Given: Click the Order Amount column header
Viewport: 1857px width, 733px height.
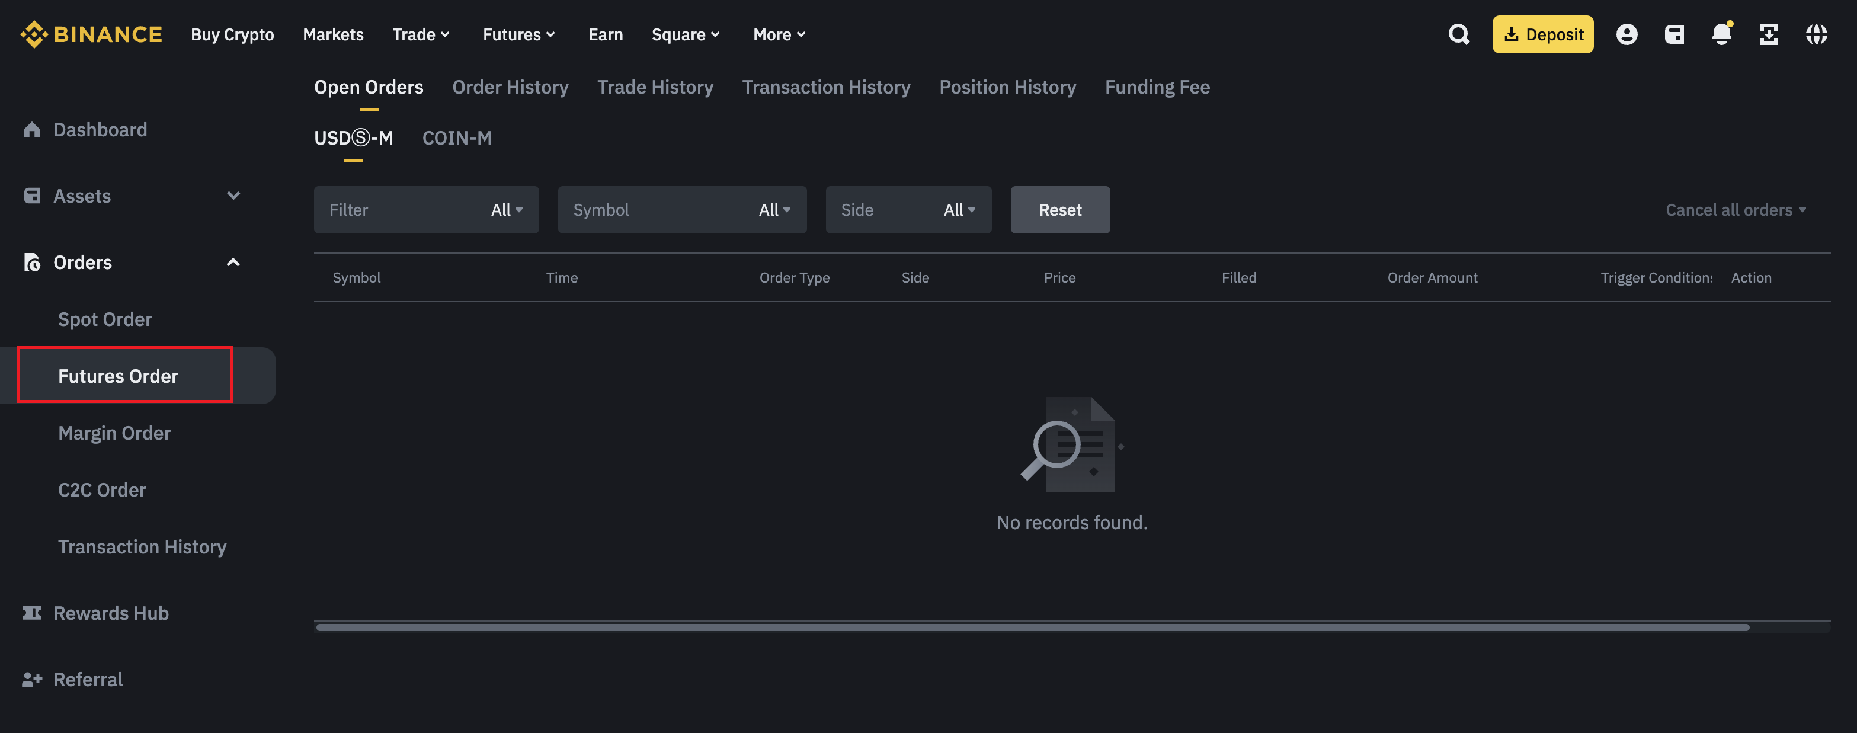Looking at the screenshot, I should tap(1432, 277).
